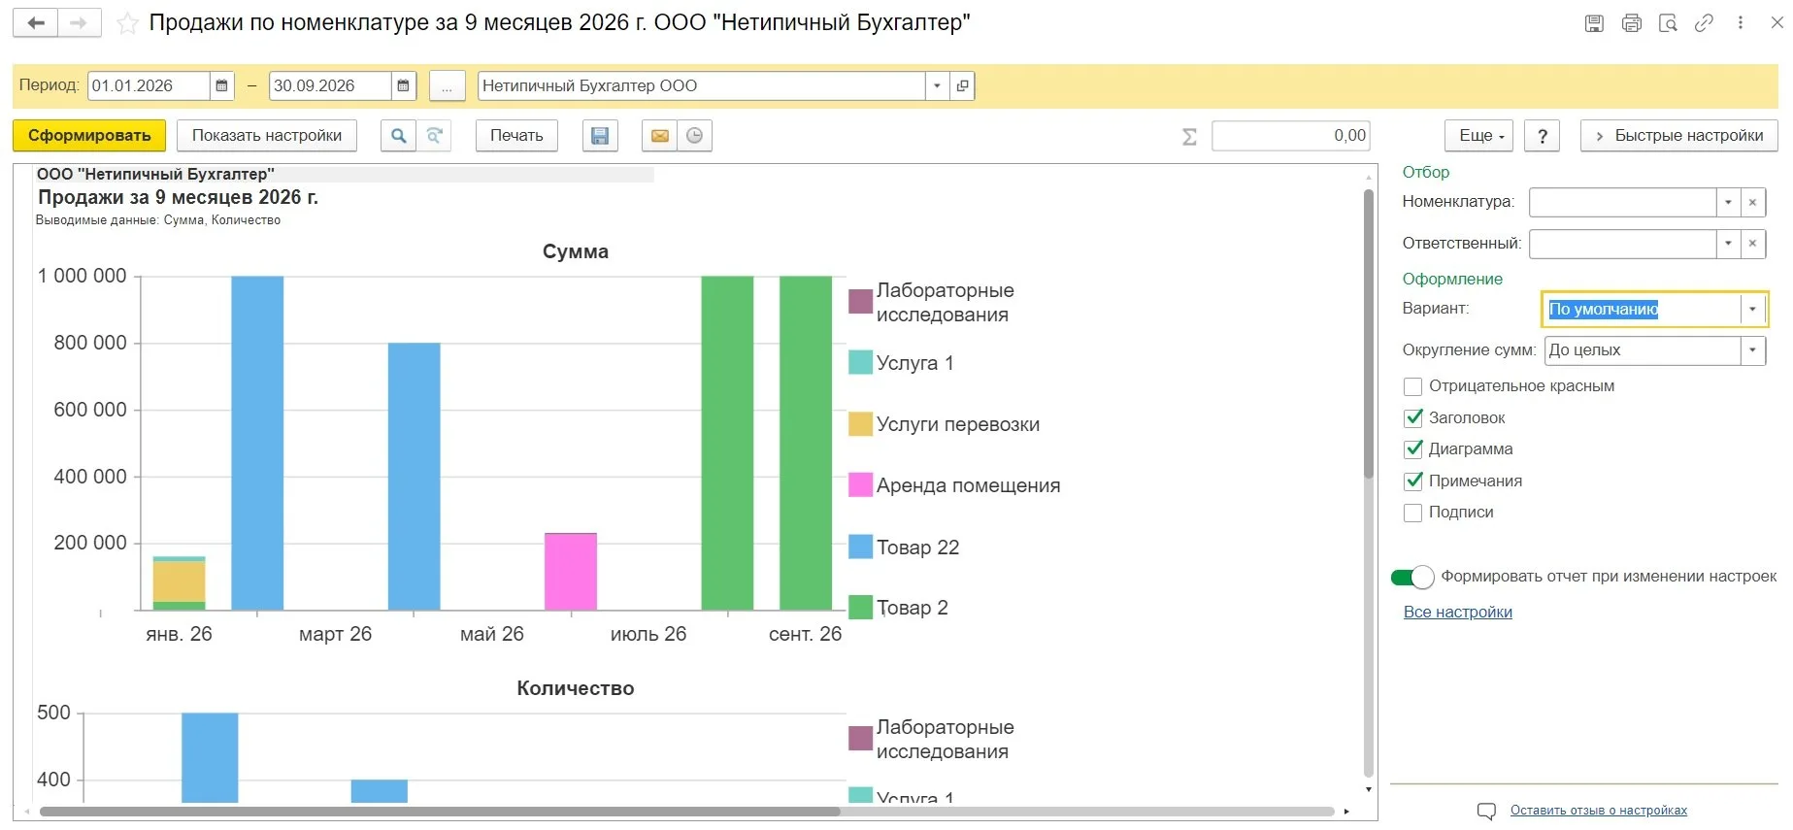The image size is (1793, 830).
Task: Expand the Номенклатура dropdown list
Action: [1728, 202]
